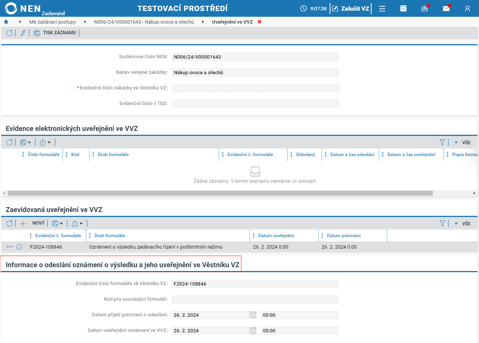Click Evidenční číslo zakázky ve Věstníku VZ field

point(255,88)
